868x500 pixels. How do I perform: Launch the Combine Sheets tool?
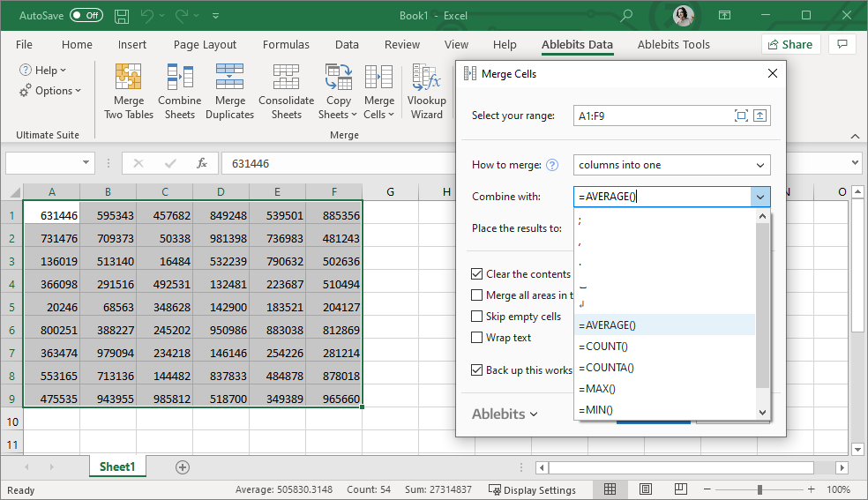[x=179, y=91]
